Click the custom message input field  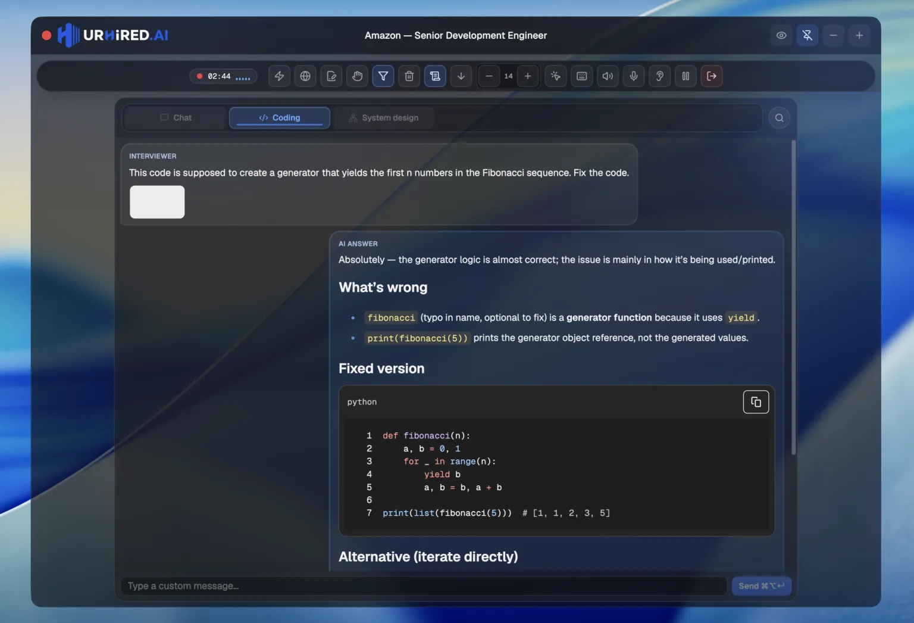click(423, 586)
